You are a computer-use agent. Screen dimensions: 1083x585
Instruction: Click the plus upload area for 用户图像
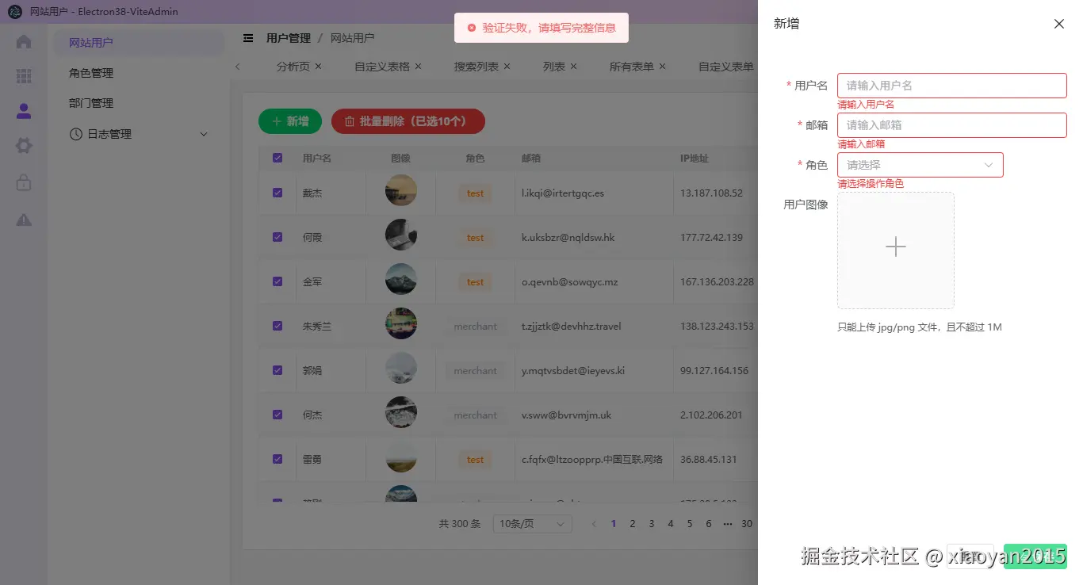point(895,248)
